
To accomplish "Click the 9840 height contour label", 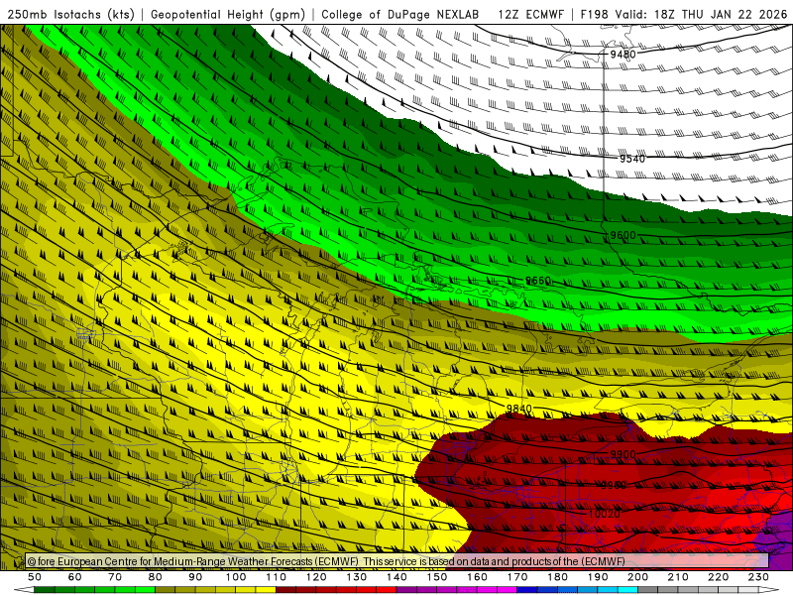I will (x=518, y=409).
